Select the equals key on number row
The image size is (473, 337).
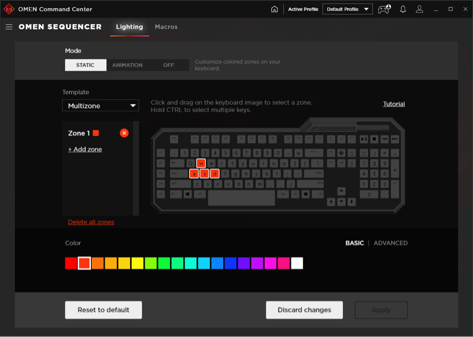pos(298,153)
